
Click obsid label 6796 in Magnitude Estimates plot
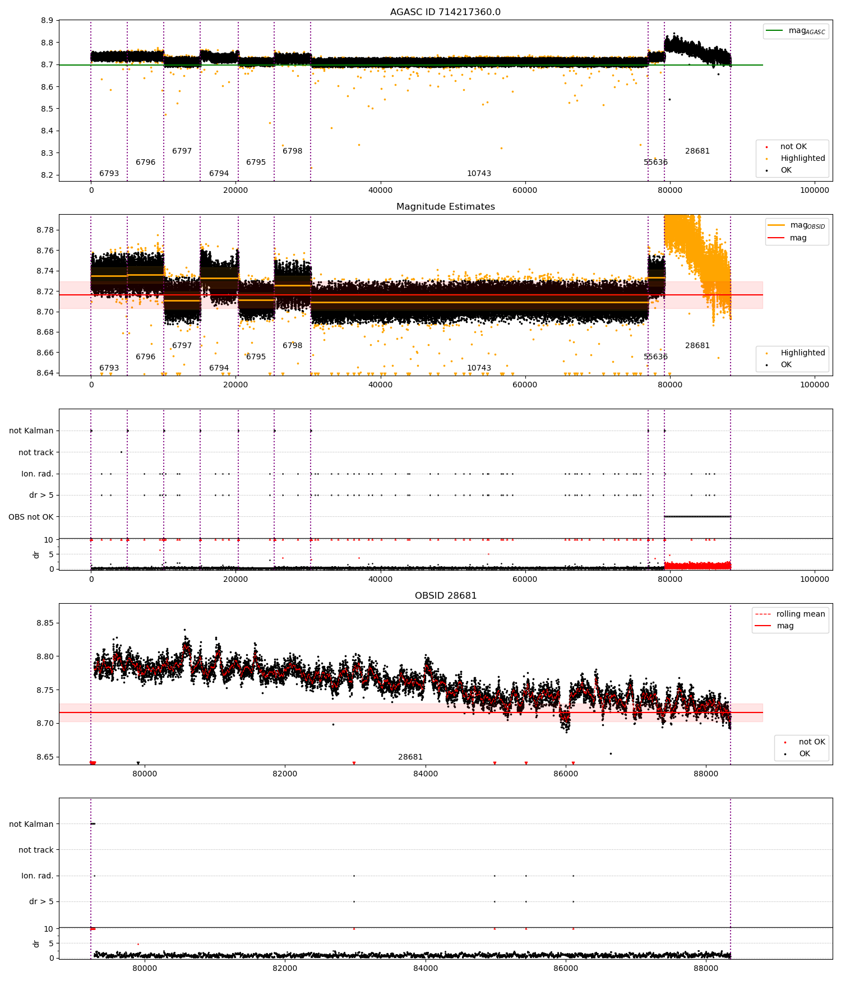(145, 357)
